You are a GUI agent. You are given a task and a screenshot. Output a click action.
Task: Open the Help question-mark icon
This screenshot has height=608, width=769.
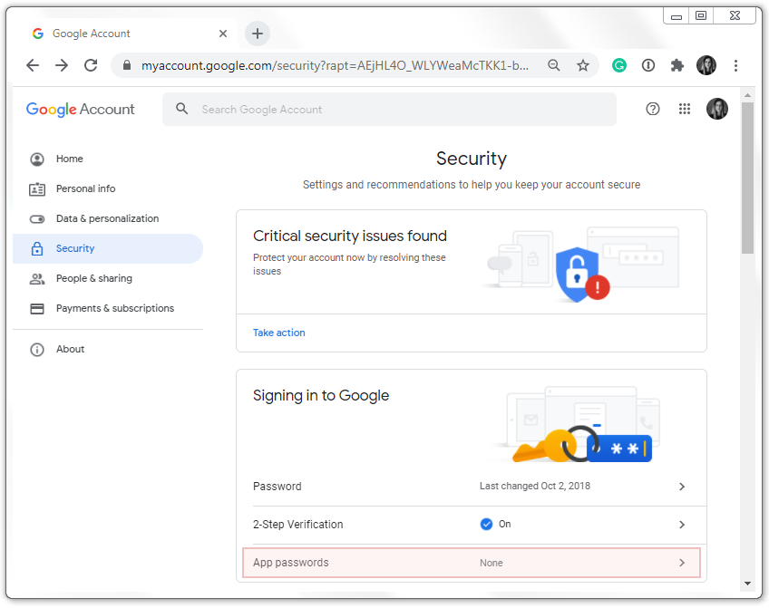pos(652,109)
